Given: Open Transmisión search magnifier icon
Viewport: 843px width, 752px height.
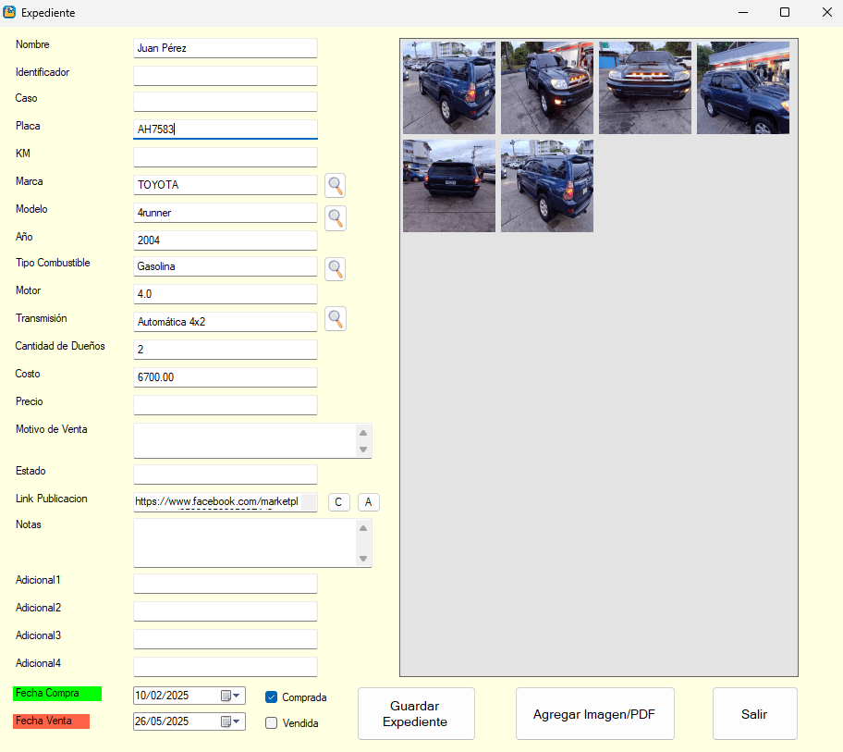Looking at the screenshot, I should click(x=336, y=319).
